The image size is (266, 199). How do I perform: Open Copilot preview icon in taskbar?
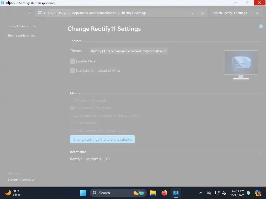(258, 193)
